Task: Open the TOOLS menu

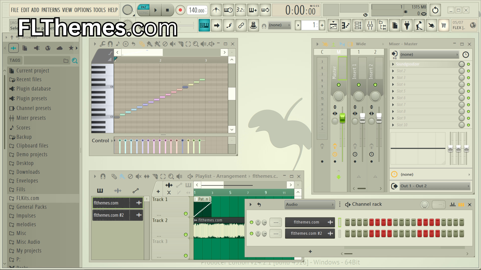Action: [99, 10]
